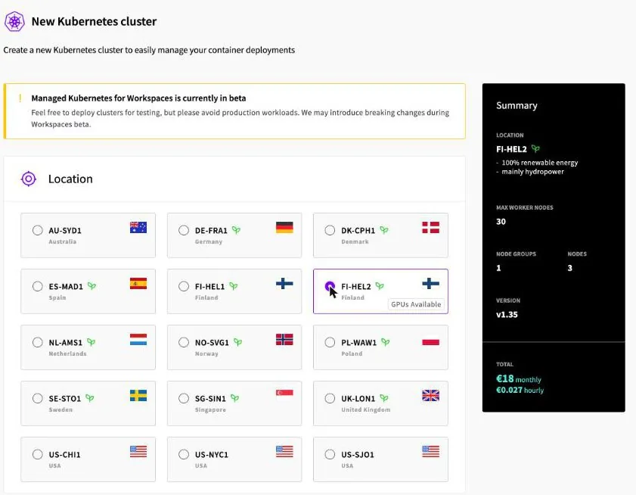Click the UK flag on UK-LON1

pos(431,396)
